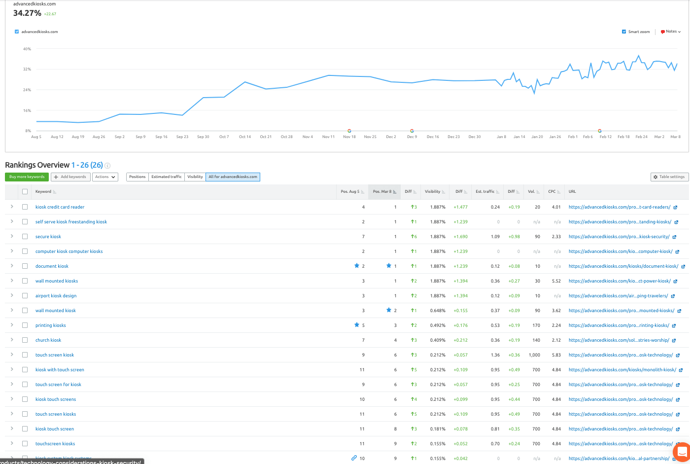Click the Buy more keywords button
Viewport: 690px width, 464px height.
click(27, 177)
